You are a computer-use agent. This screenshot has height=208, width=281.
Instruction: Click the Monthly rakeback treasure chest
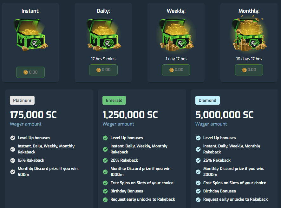tap(249, 34)
